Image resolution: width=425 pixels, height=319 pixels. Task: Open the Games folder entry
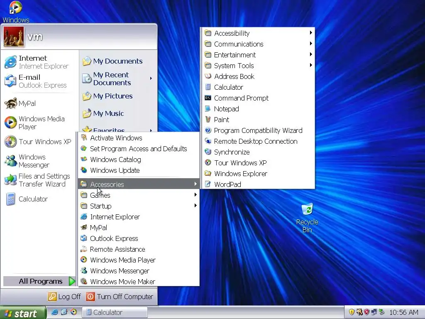(x=139, y=195)
